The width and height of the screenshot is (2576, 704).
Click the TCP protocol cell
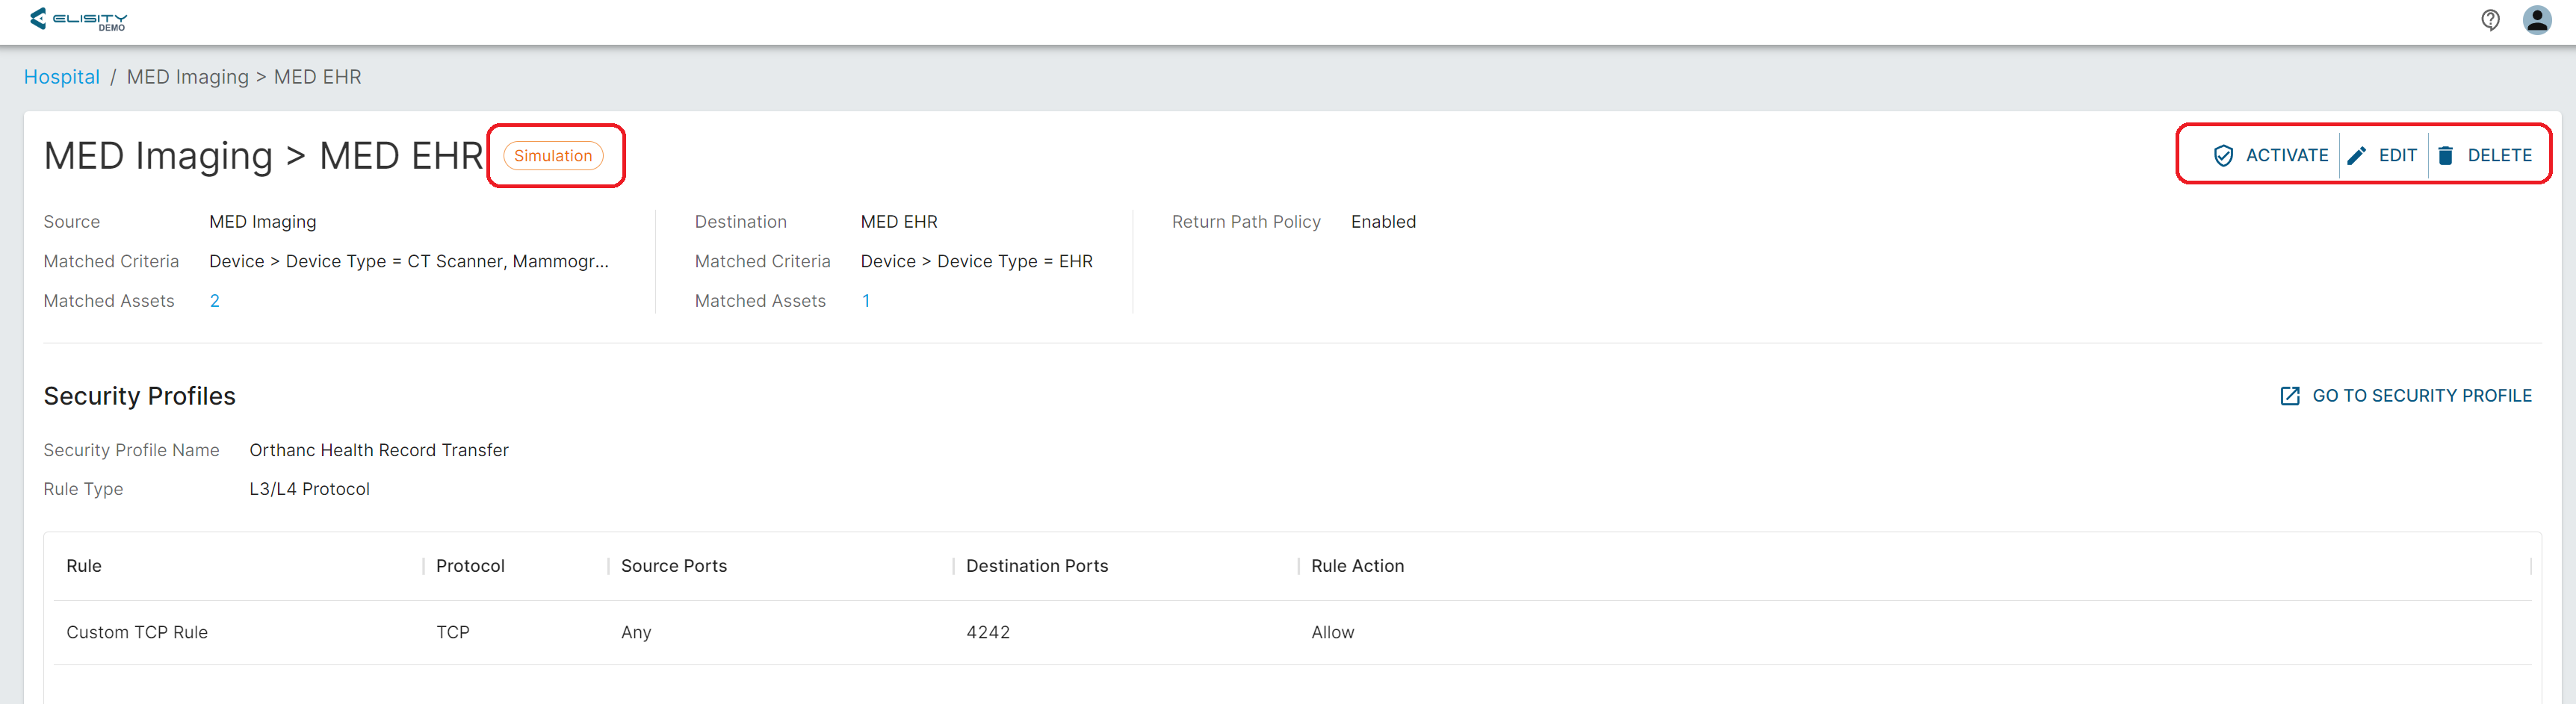(x=453, y=632)
